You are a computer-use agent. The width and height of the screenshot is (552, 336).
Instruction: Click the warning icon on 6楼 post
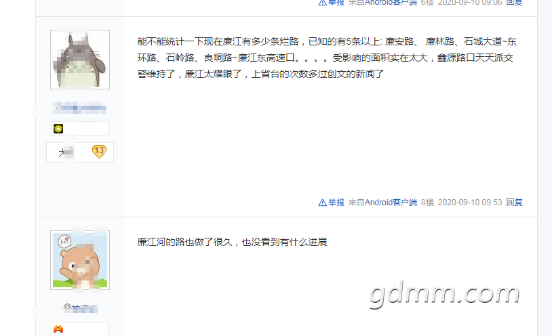coord(322,3)
